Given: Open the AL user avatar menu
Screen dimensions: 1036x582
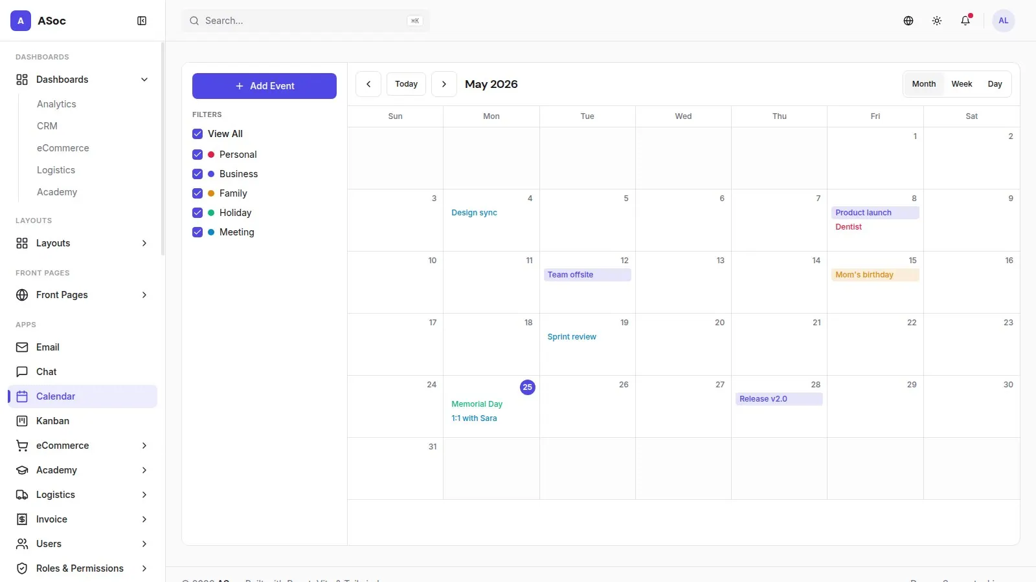Looking at the screenshot, I should [1004, 21].
